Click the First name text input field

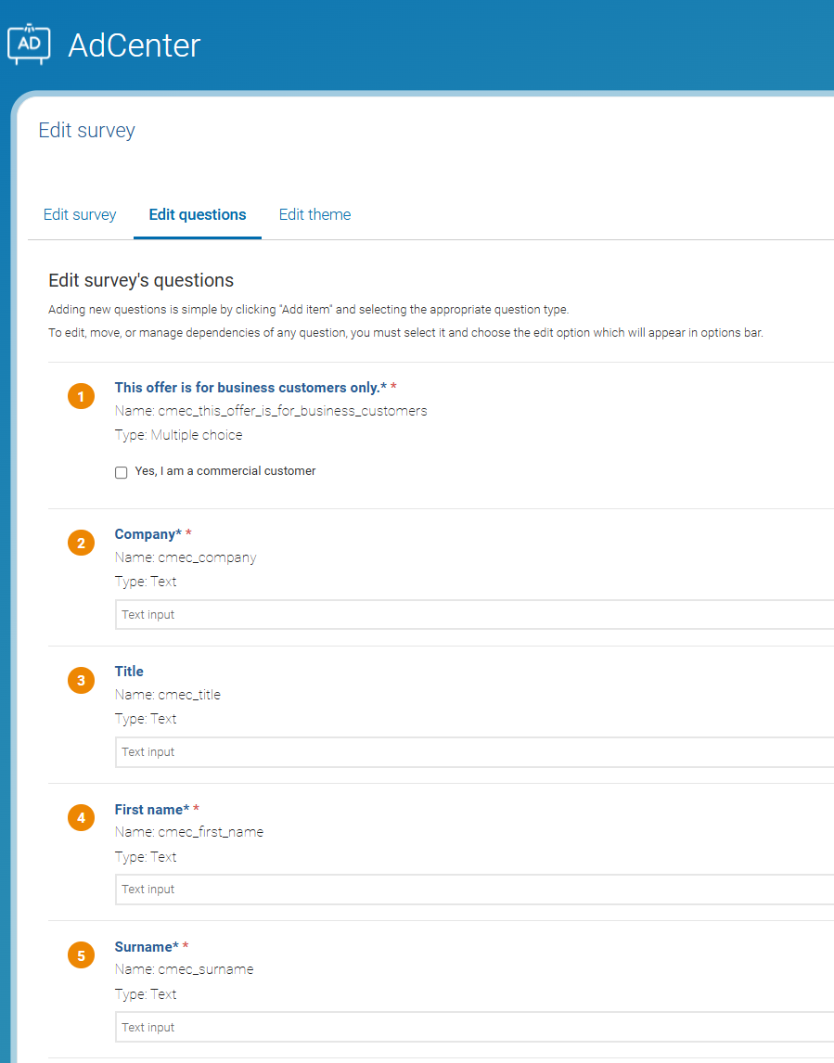[x=473, y=889]
